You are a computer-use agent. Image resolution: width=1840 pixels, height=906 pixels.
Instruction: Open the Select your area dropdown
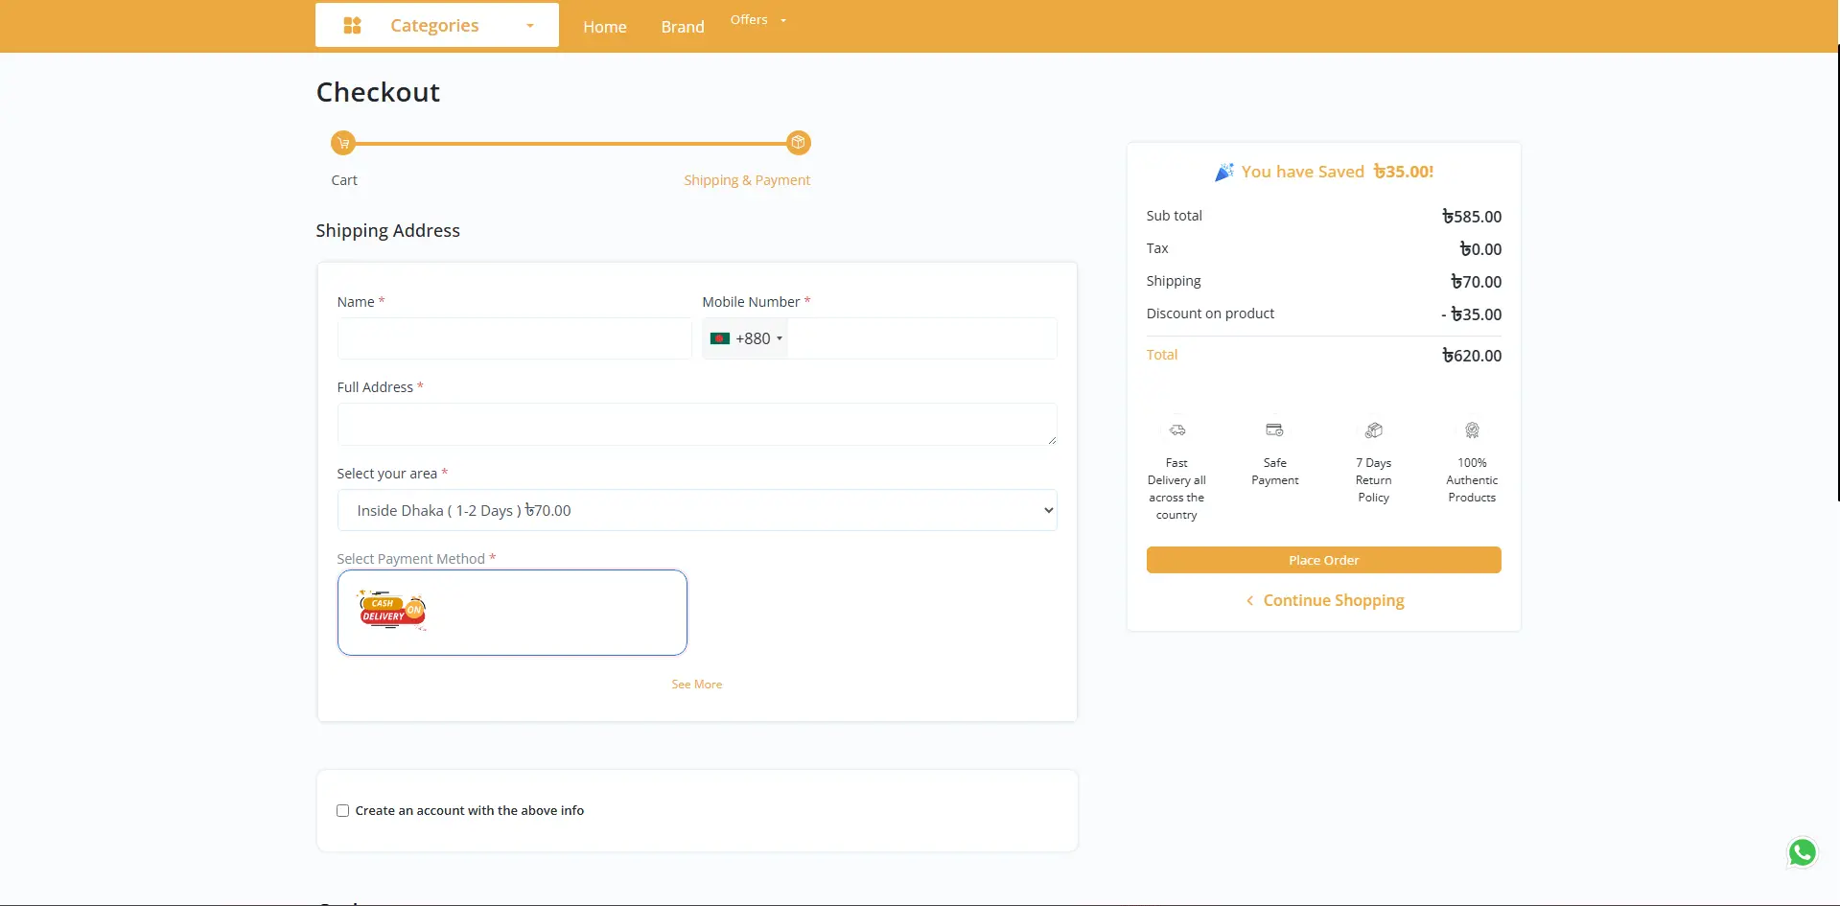click(696, 510)
